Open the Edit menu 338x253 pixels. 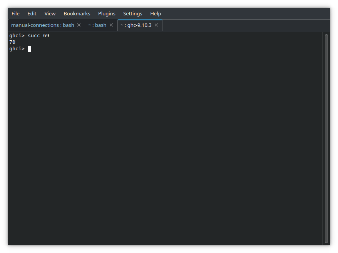click(x=32, y=13)
